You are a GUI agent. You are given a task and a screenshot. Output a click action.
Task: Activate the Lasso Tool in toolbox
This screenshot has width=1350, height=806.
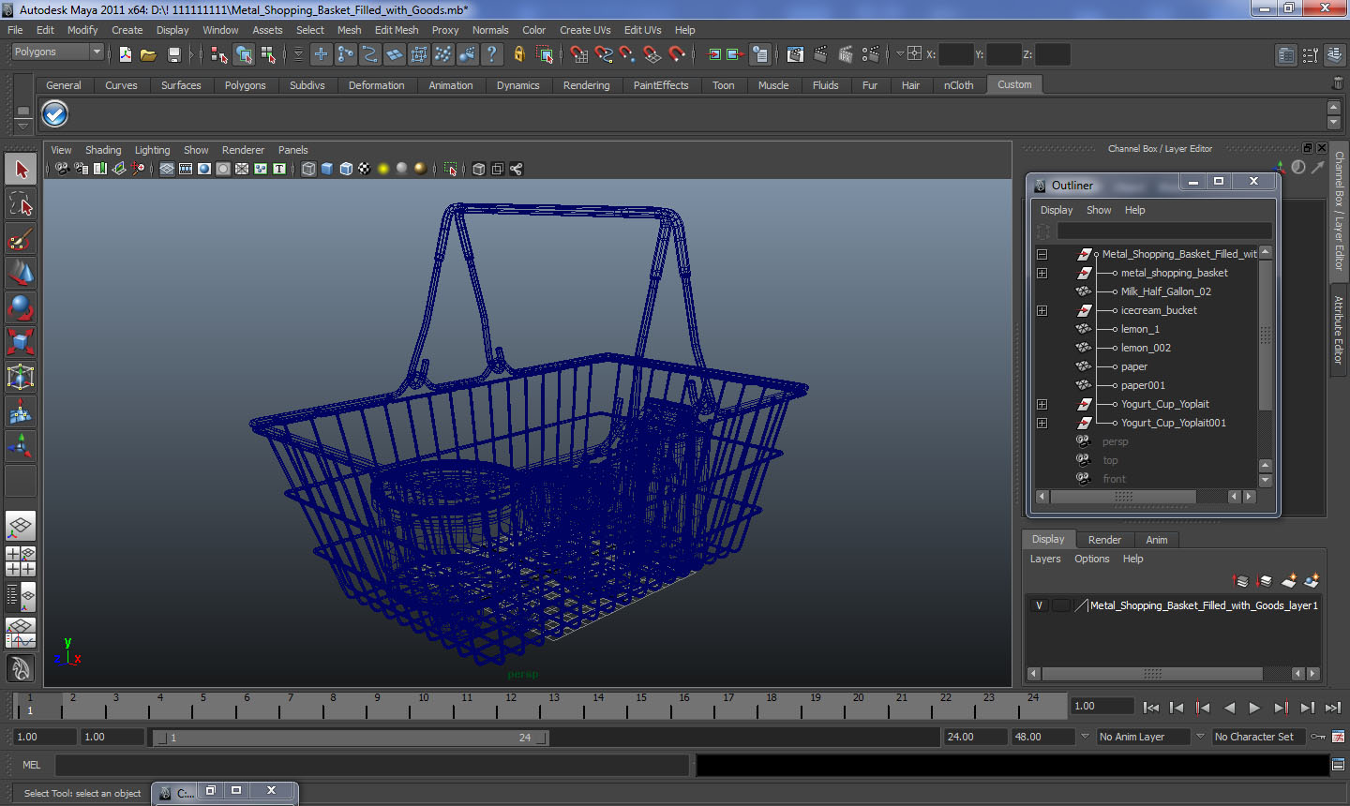point(21,204)
